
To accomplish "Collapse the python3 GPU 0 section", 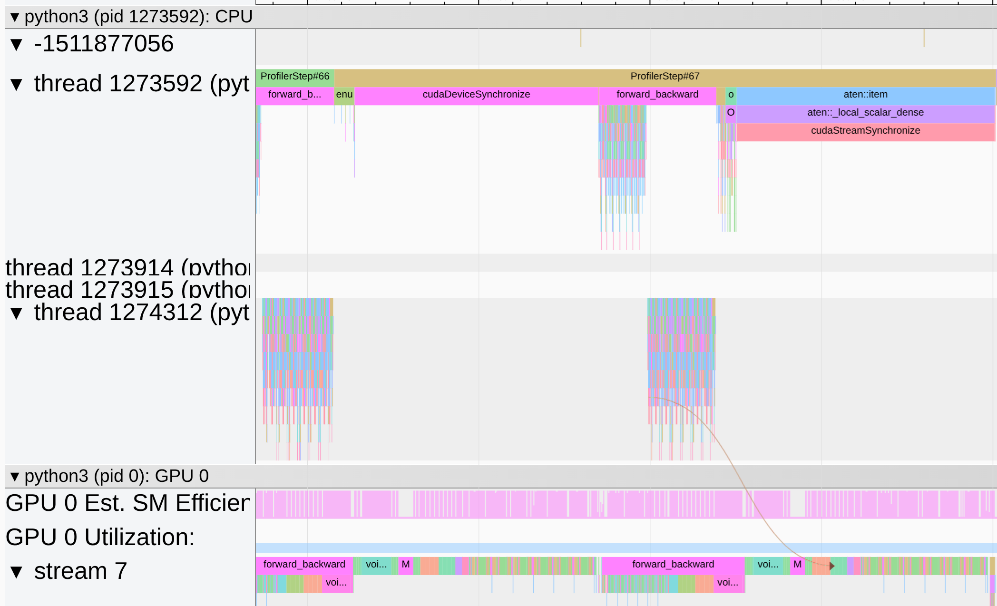I will [15, 477].
